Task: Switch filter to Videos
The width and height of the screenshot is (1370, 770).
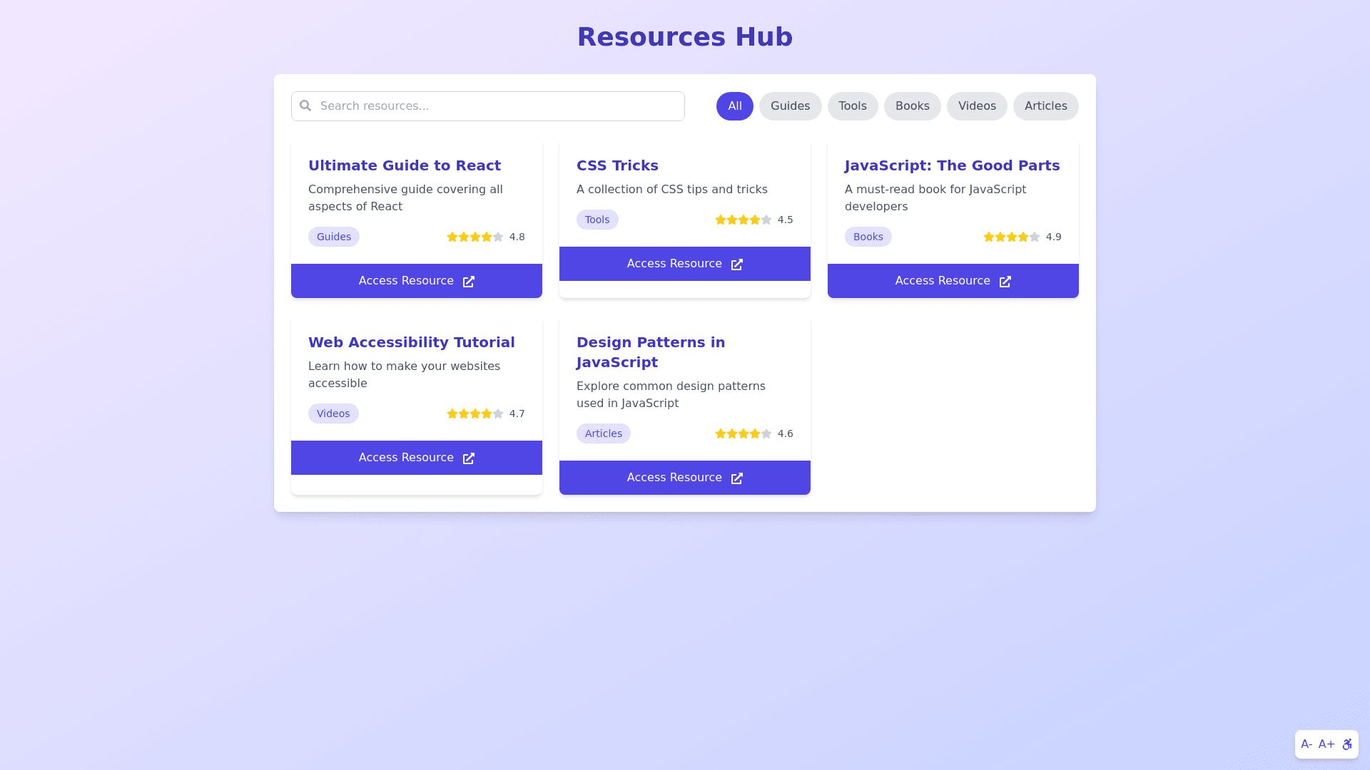Action: coord(977,106)
